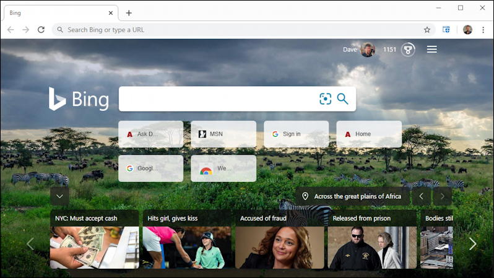This screenshot has height=278, width=494.
Task: Click the browser back arrow
Action: coord(11,30)
